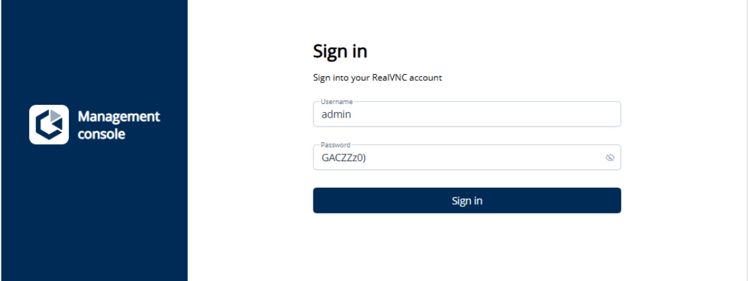Focus the Password input field
Viewport: 748px width, 281px height.
click(456, 157)
